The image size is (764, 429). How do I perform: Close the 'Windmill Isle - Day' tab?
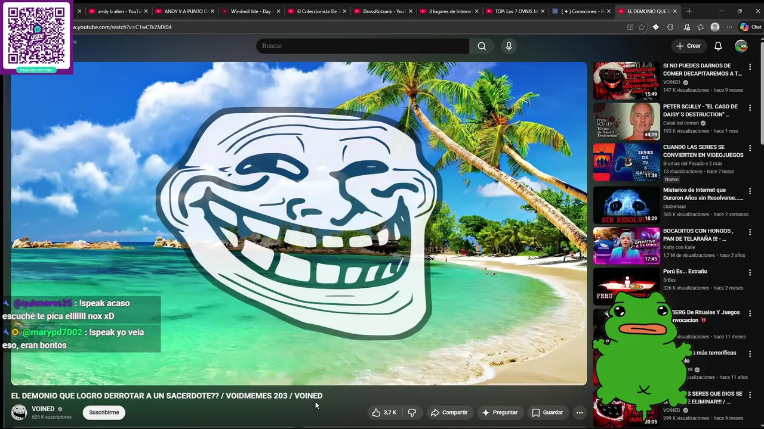tap(278, 11)
